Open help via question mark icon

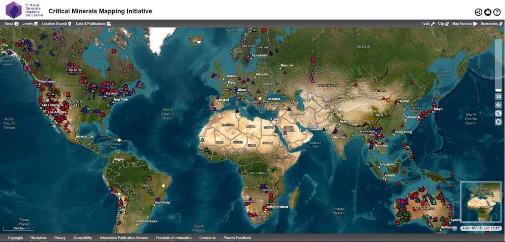pos(497,12)
